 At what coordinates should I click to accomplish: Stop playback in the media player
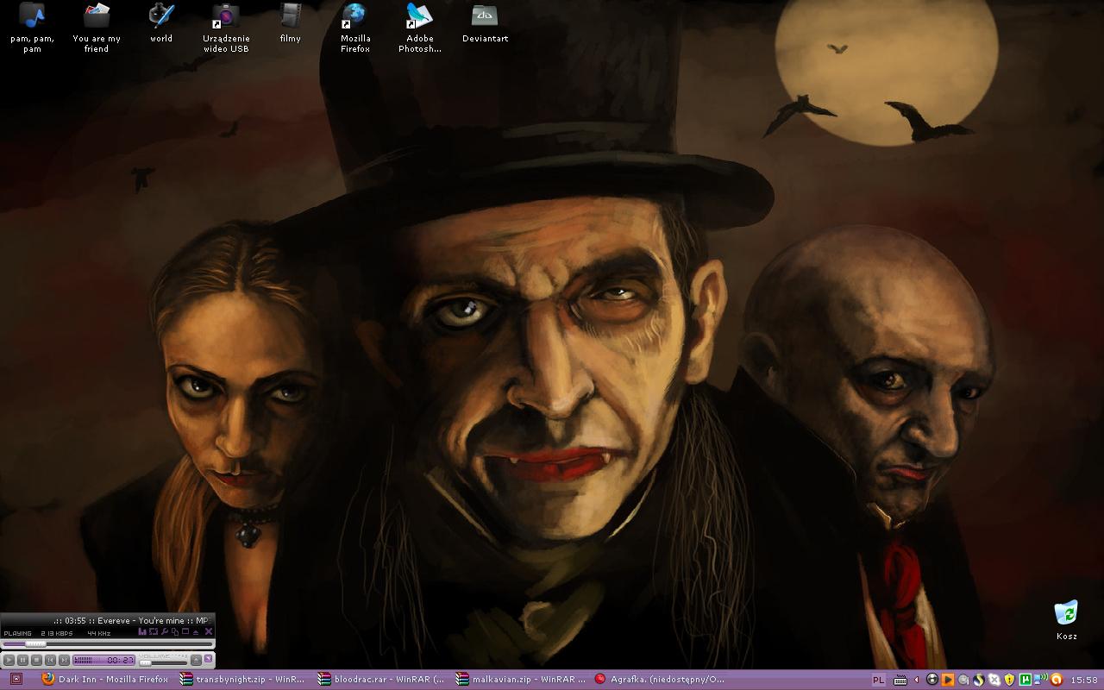[36, 660]
